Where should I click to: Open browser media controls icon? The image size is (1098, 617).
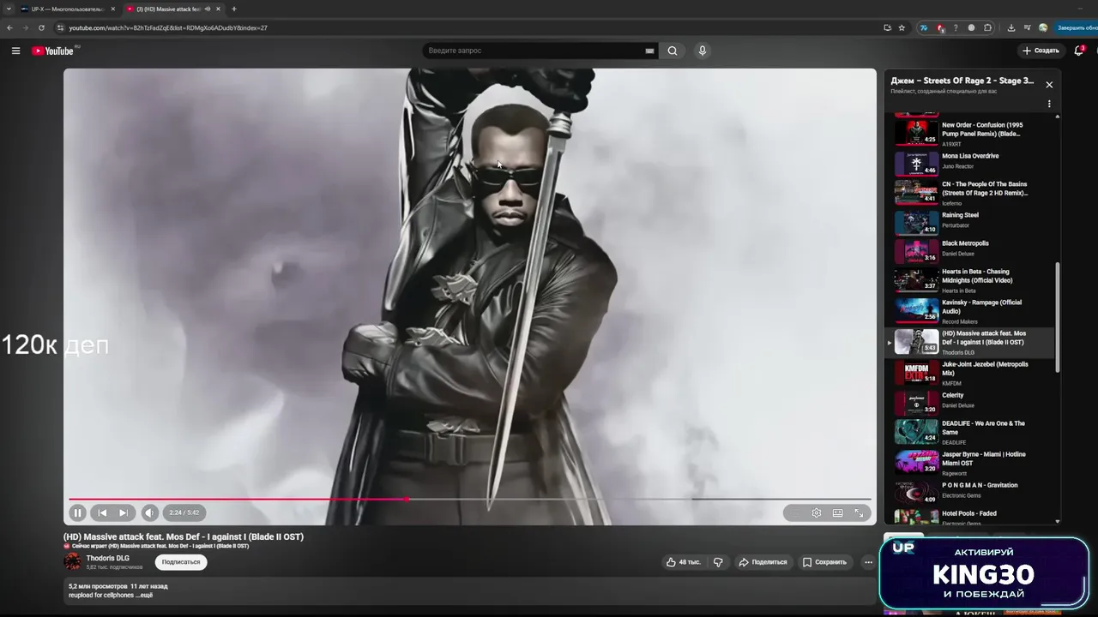coord(1027,27)
